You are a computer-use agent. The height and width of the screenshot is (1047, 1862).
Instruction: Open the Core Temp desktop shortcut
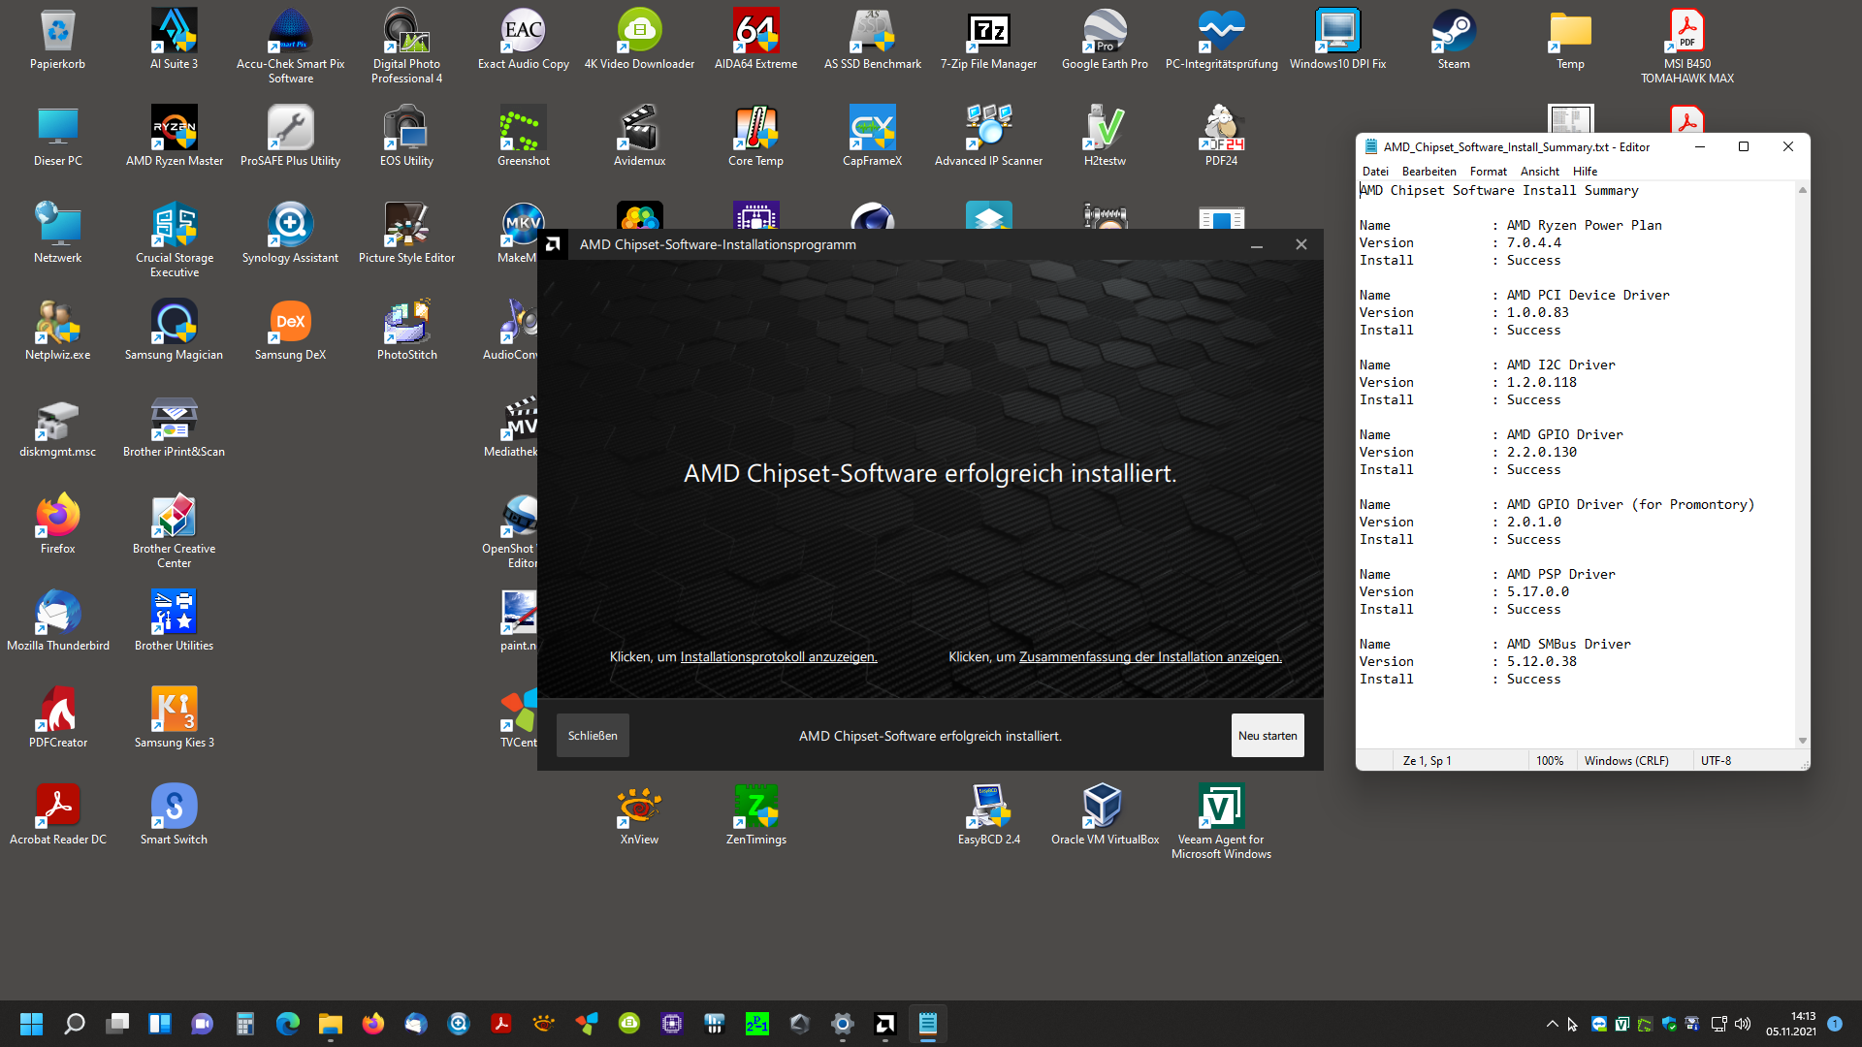755,128
